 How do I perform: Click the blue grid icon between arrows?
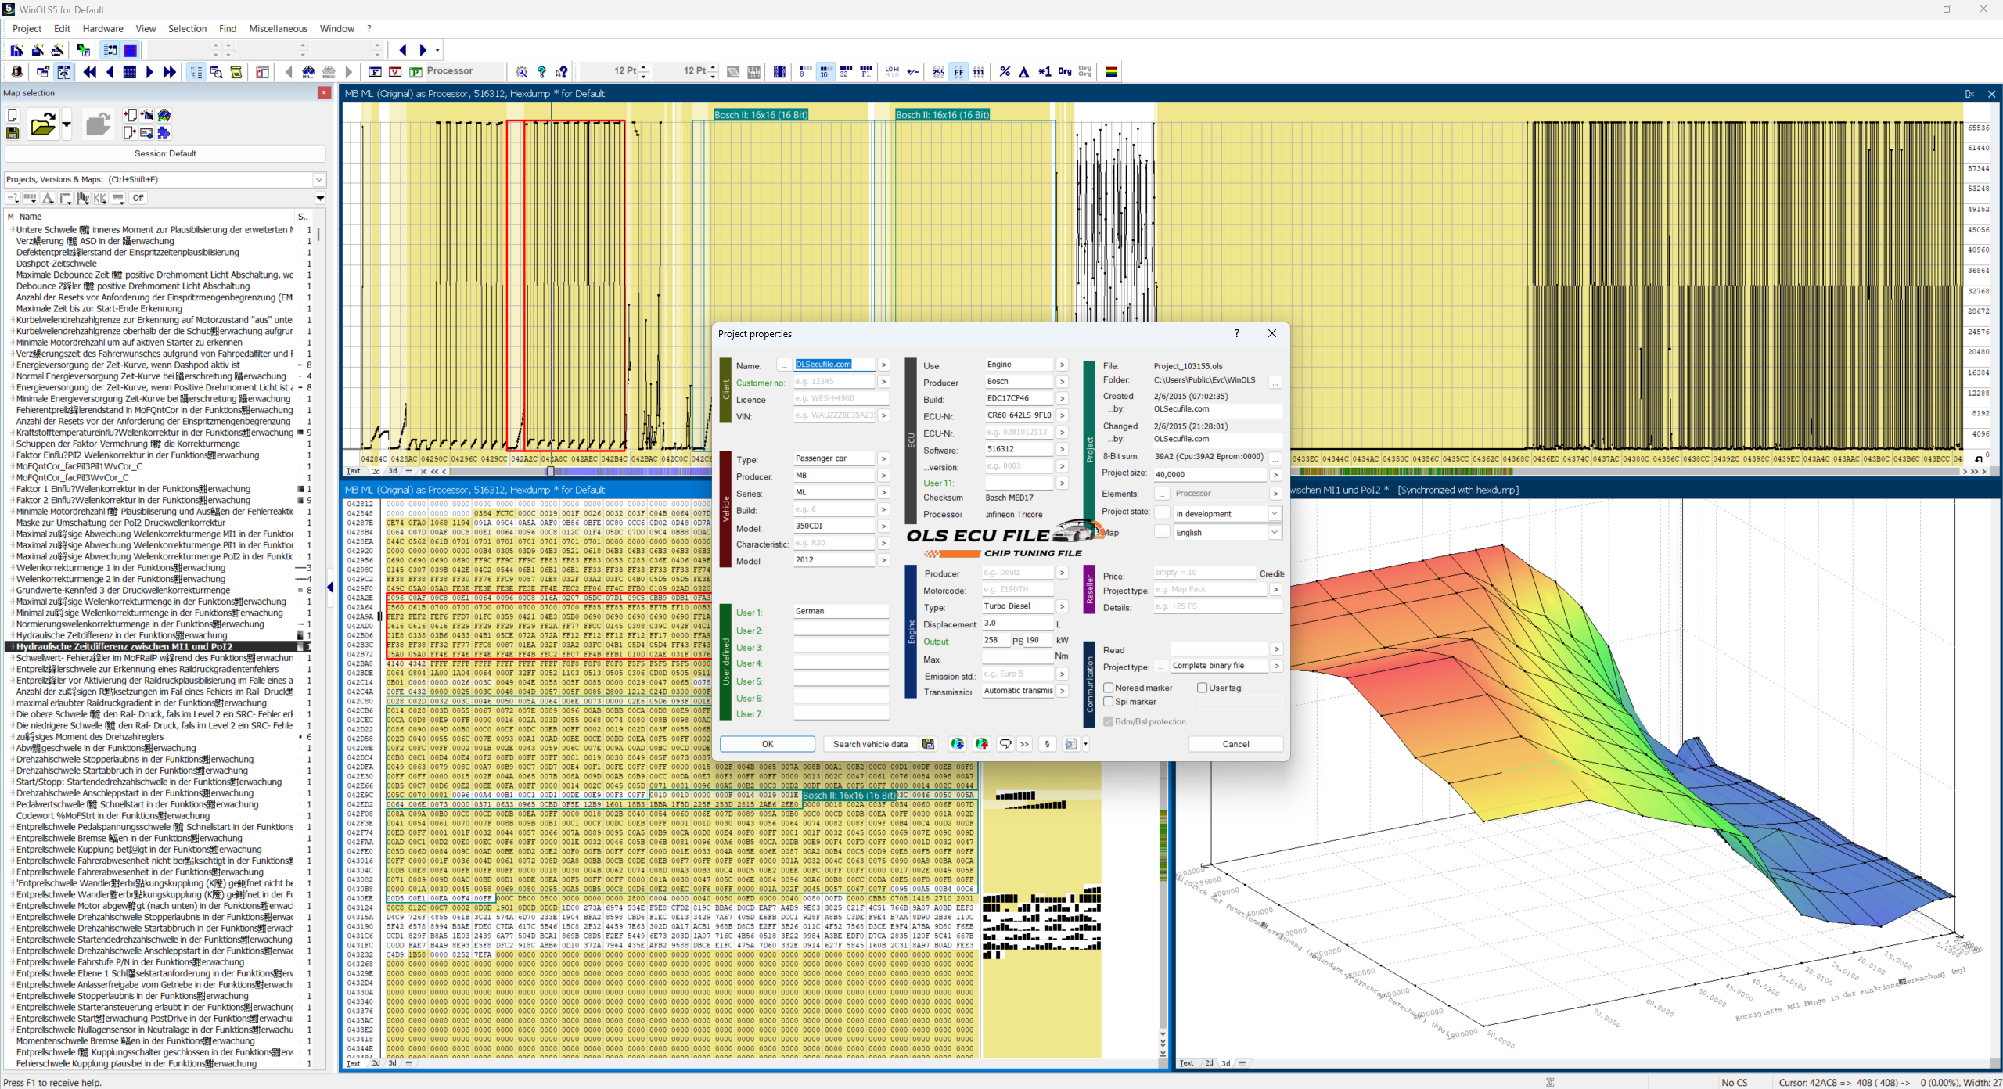[x=130, y=72]
